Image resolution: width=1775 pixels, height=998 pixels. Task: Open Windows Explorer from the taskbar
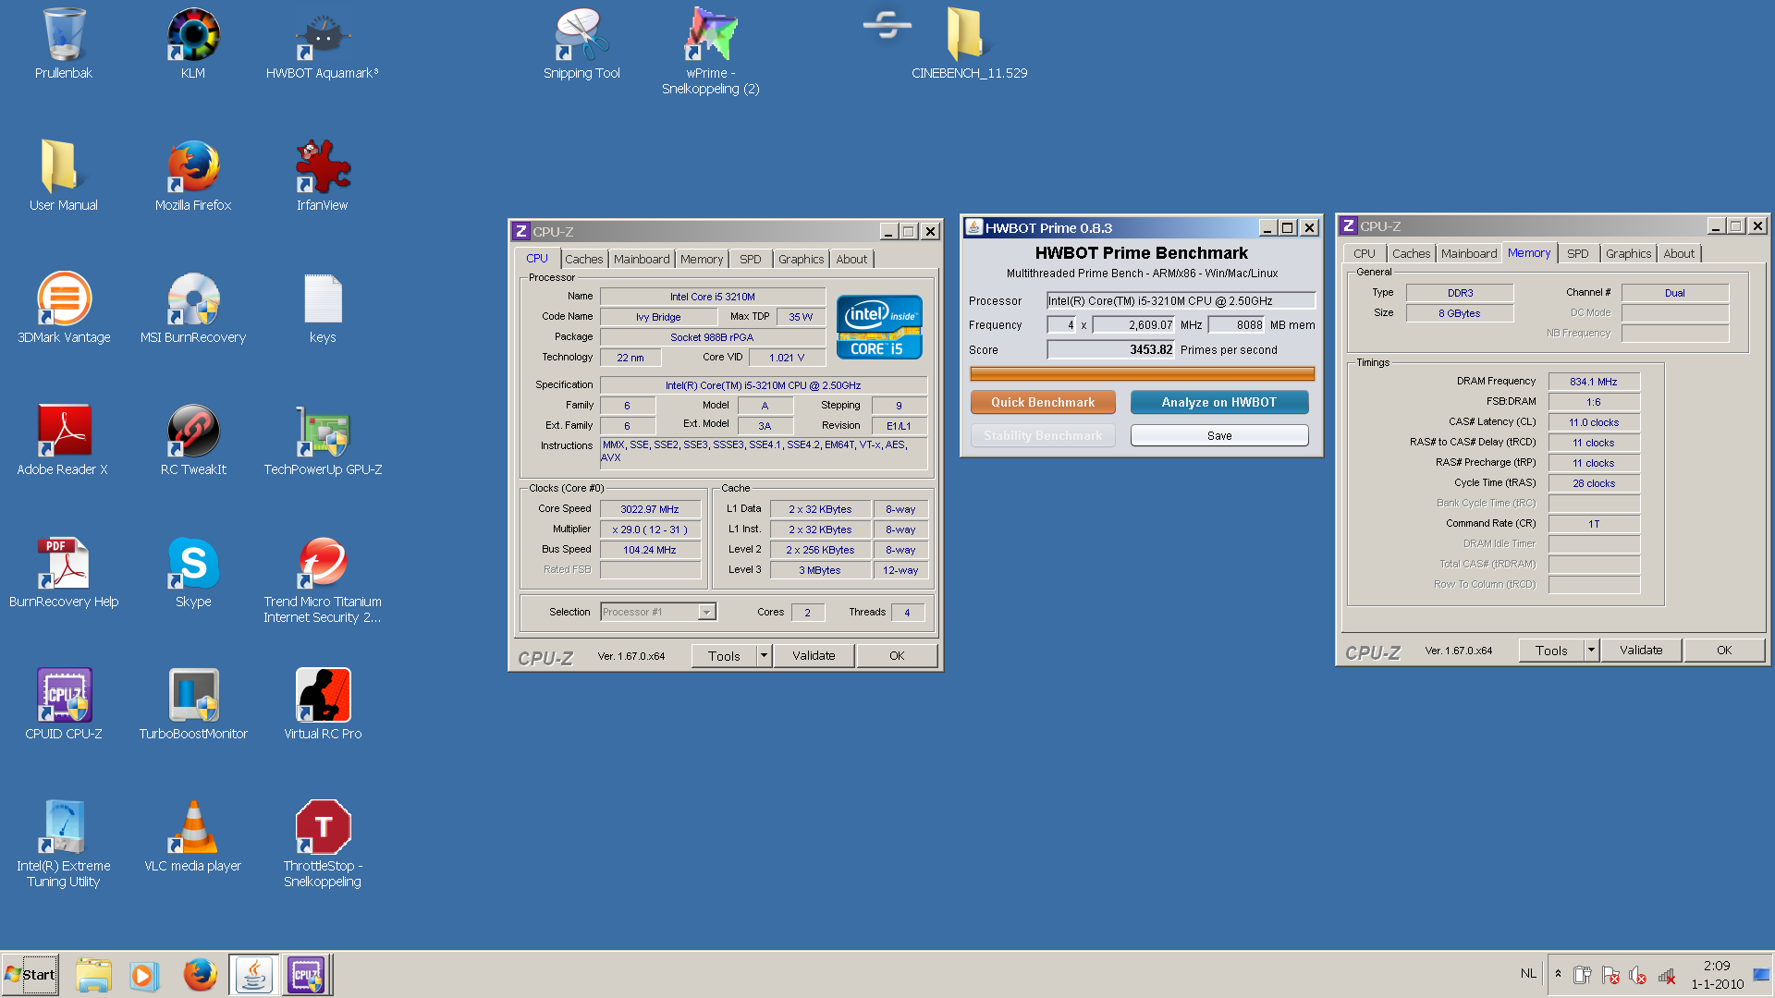(x=93, y=975)
